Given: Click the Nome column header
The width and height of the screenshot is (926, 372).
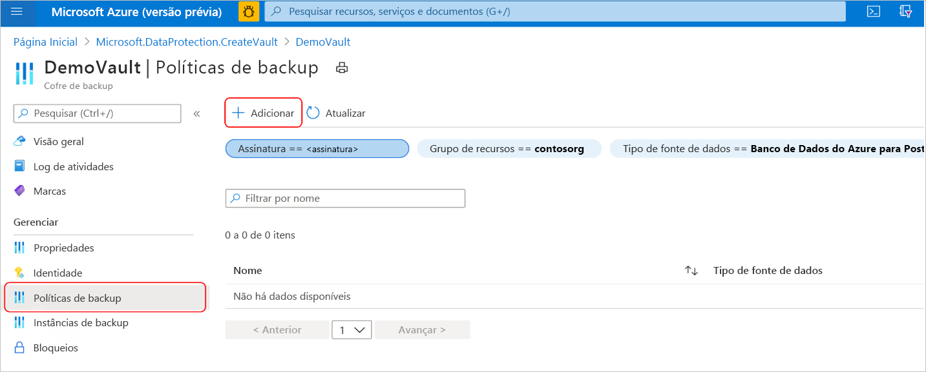Looking at the screenshot, I should (247, 271).
